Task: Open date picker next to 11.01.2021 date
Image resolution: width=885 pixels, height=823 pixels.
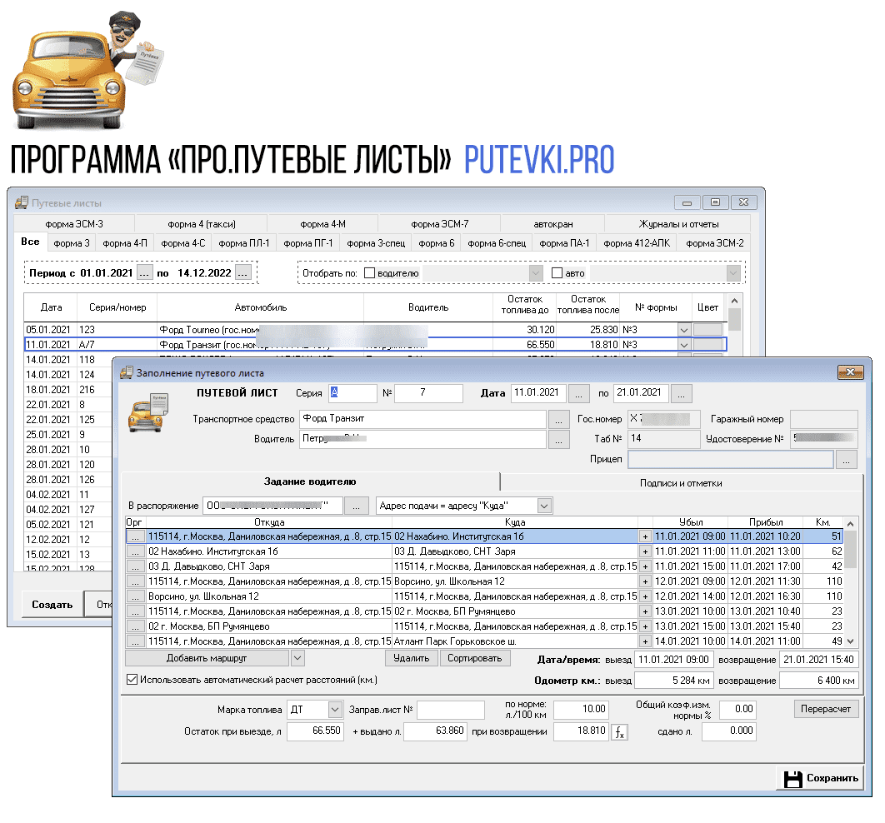Action: (578, 394)
